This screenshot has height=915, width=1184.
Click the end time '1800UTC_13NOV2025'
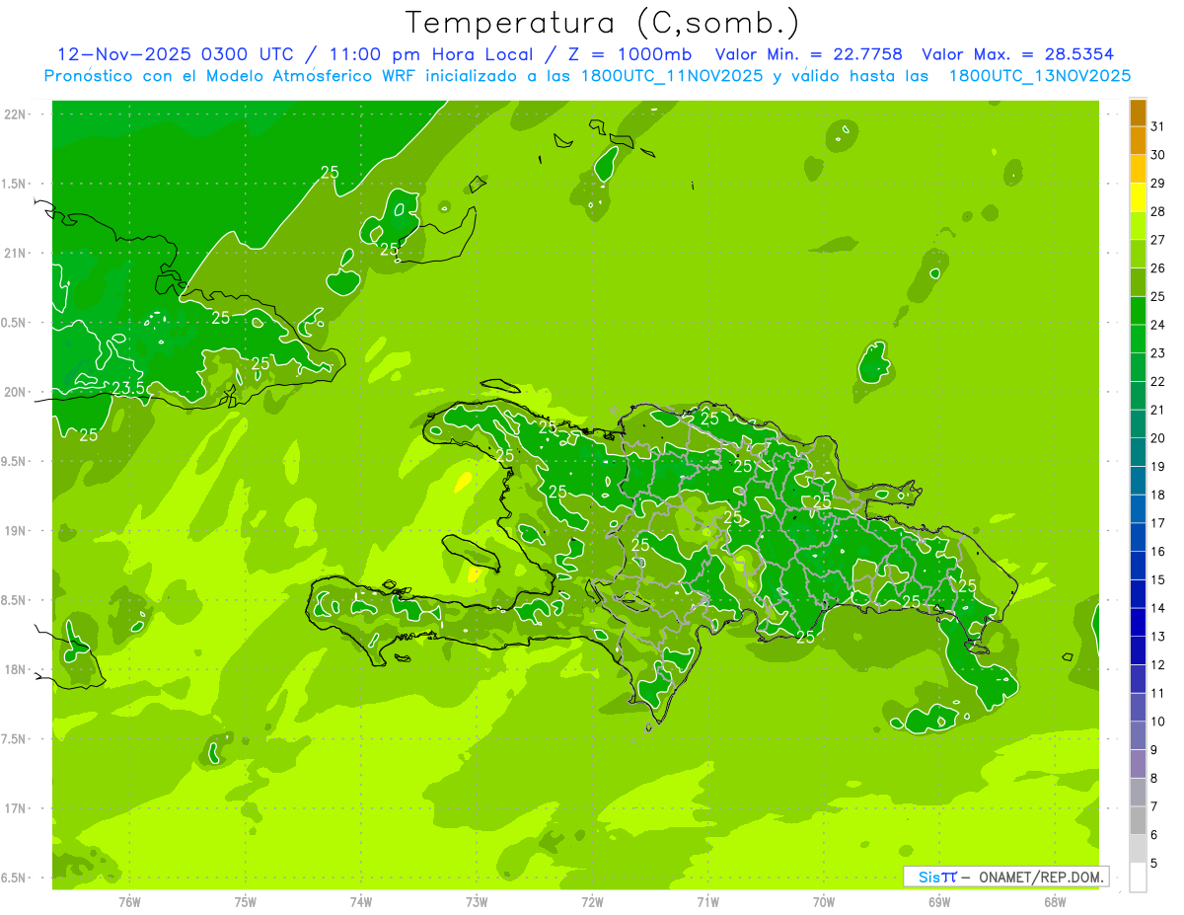click(1039, 75)
